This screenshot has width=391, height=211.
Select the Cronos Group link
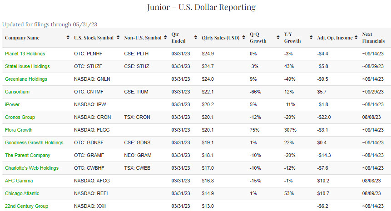(20, 117)
